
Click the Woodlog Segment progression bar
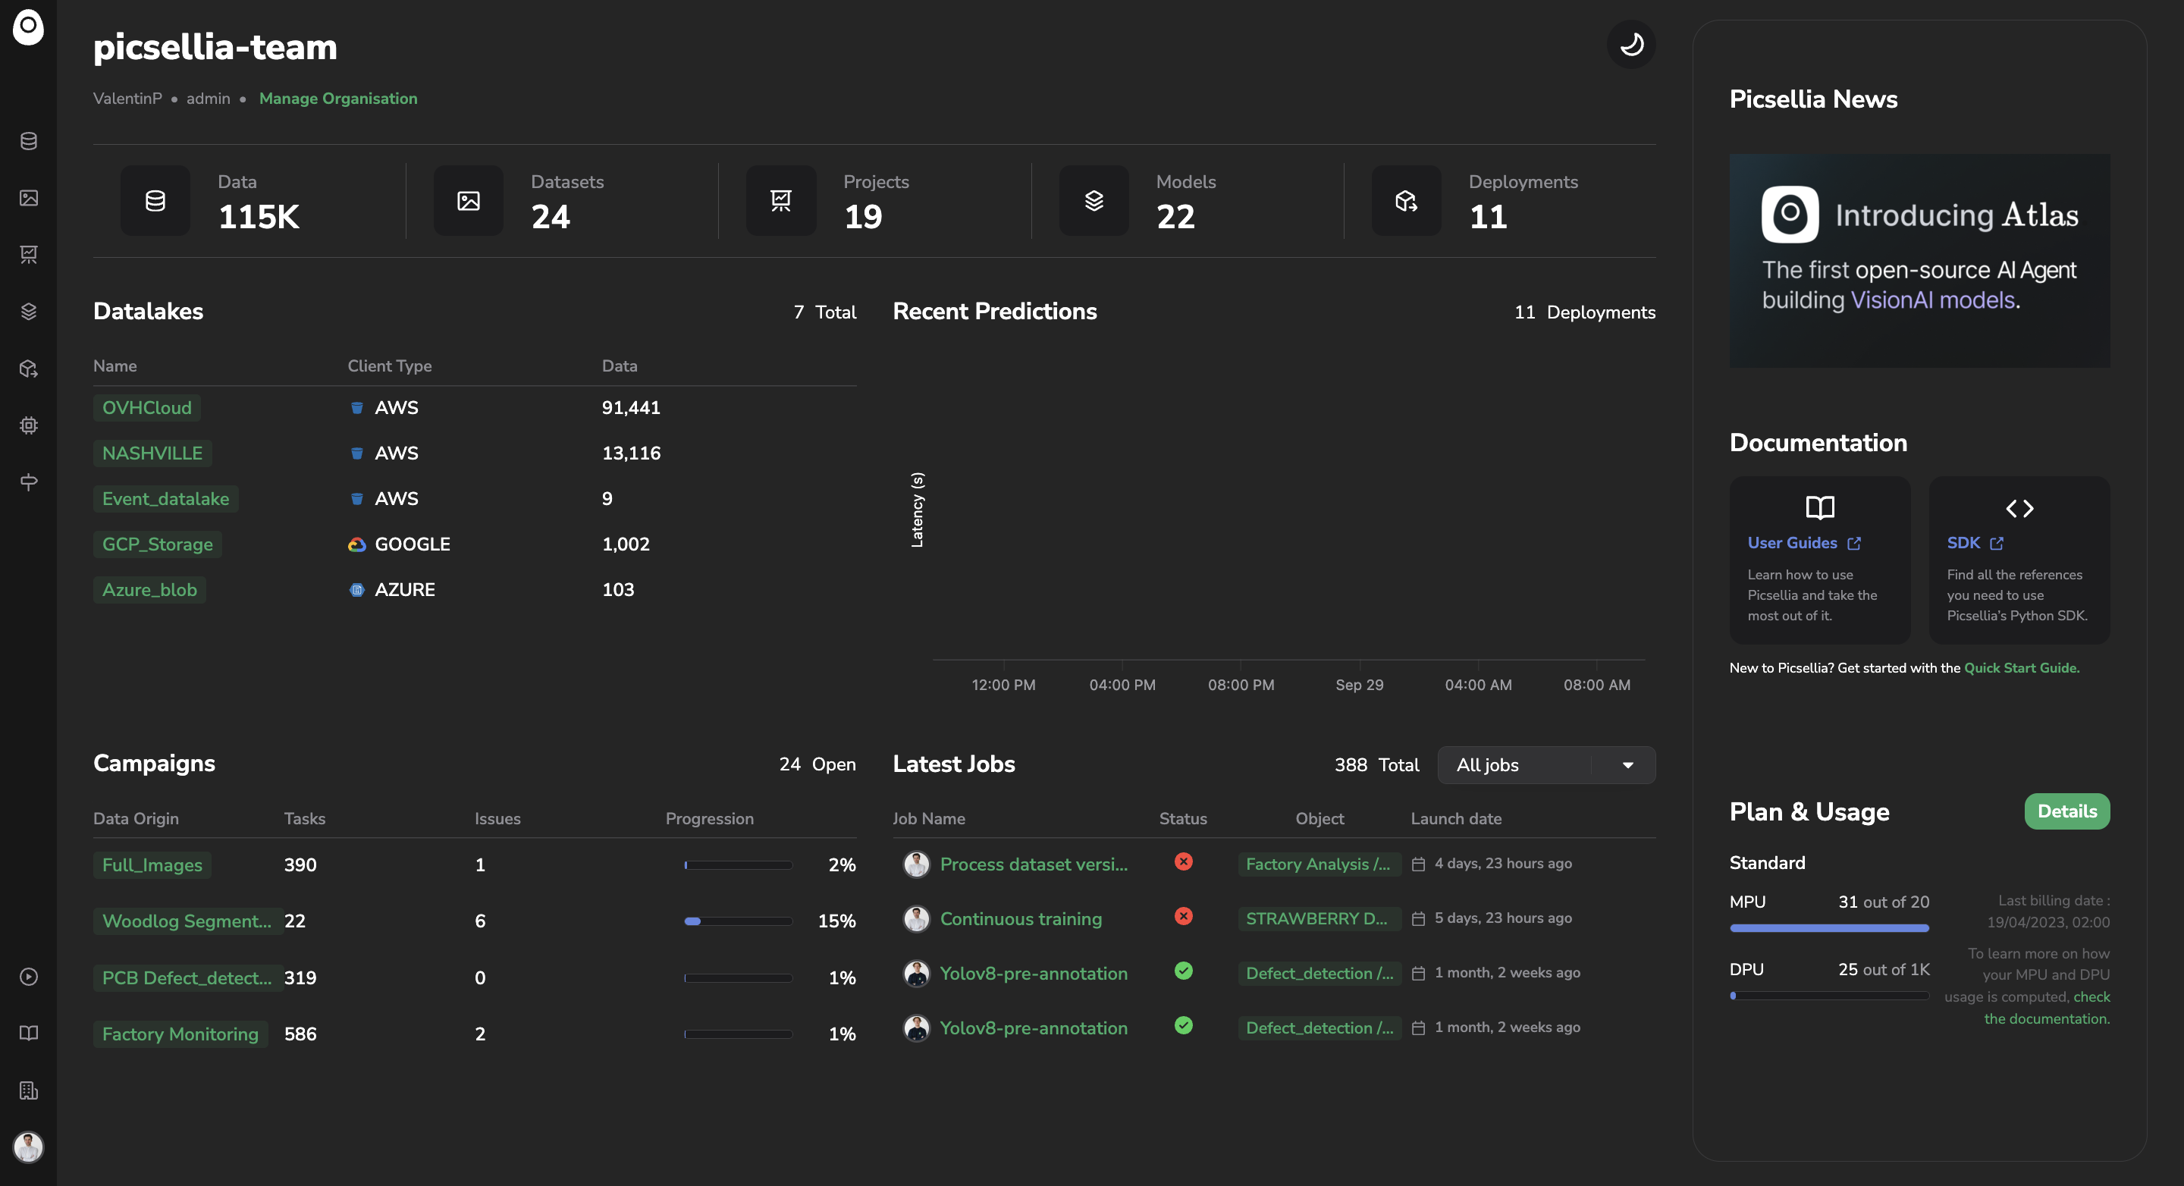pos(738,921)
